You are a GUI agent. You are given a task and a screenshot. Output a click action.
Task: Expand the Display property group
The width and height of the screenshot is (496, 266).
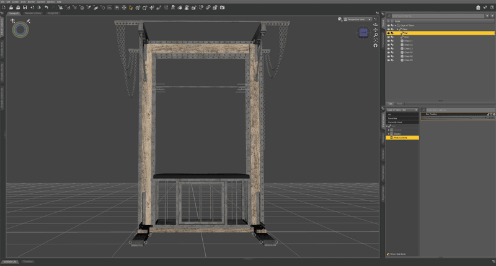click(389, 134)
